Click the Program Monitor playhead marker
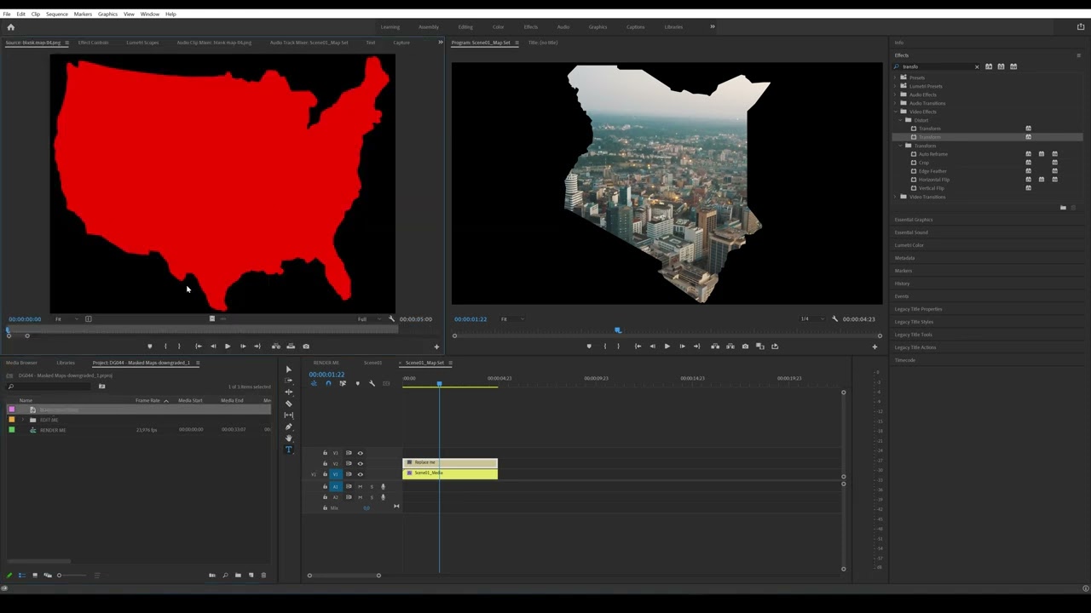This screenshot has height=613, width=1091. point(618,330)
